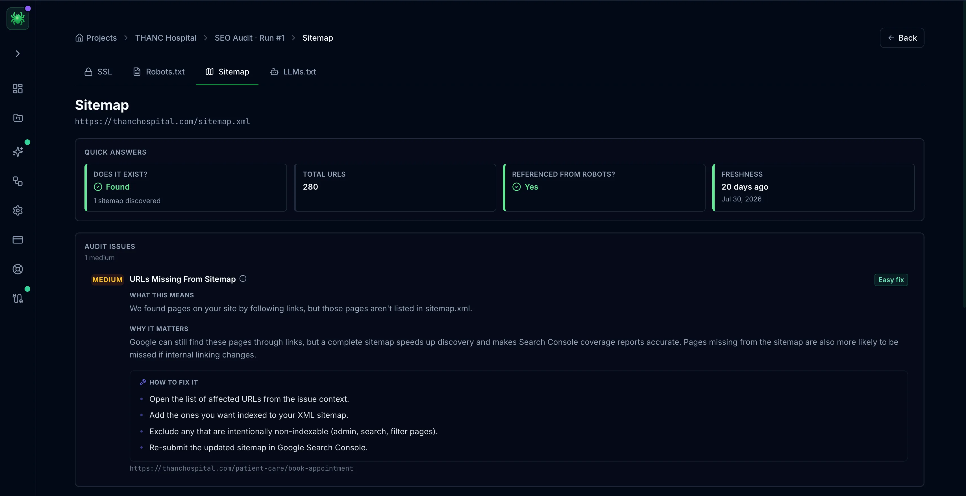Click the 20 days ago freshness value
The height and width of the screenshot is (496, 966).
(745, 187)
